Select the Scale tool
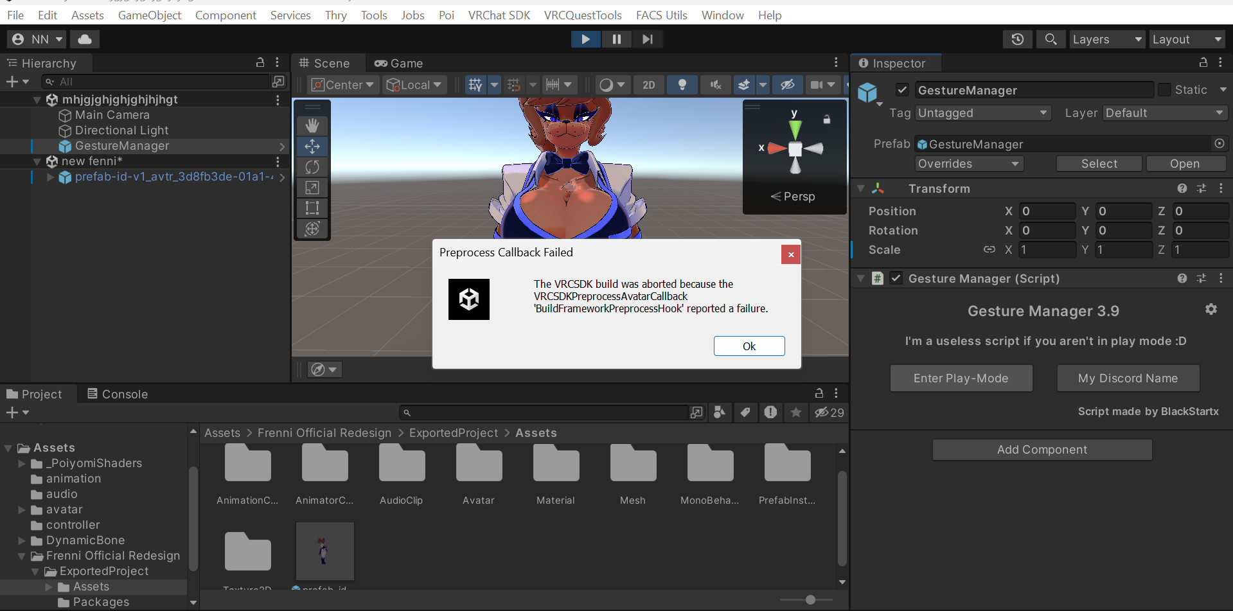Image resolution: width=1233 pixels, height=611 pixels. (312, 188)
